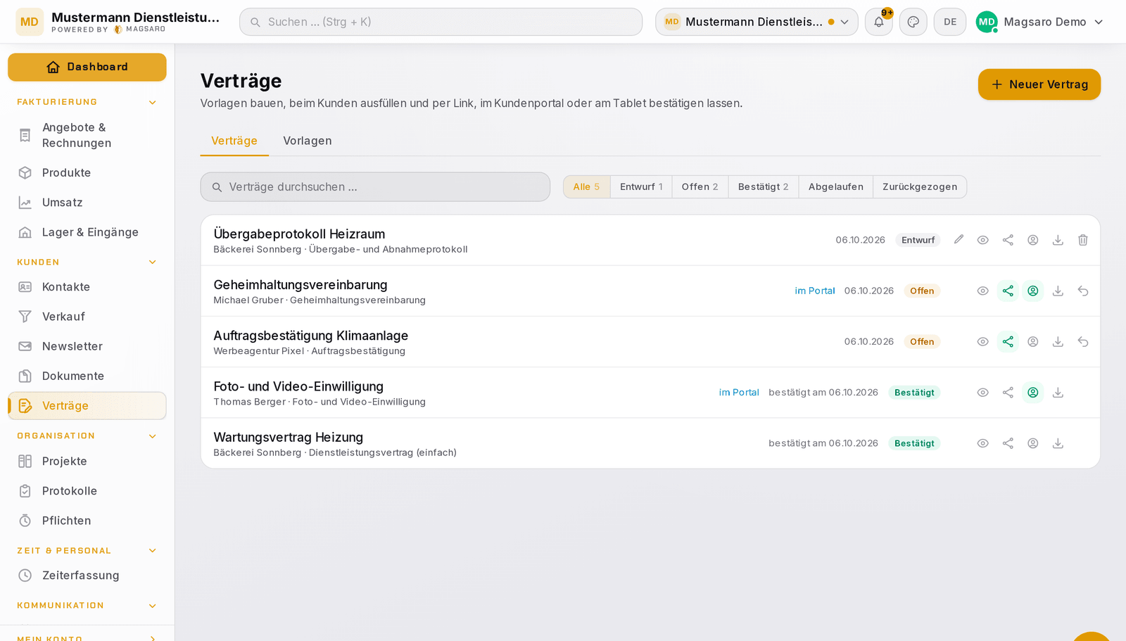The image size is (1126, 641).
Task: Show only Bestätigt contracts
Action: (763, 187)
